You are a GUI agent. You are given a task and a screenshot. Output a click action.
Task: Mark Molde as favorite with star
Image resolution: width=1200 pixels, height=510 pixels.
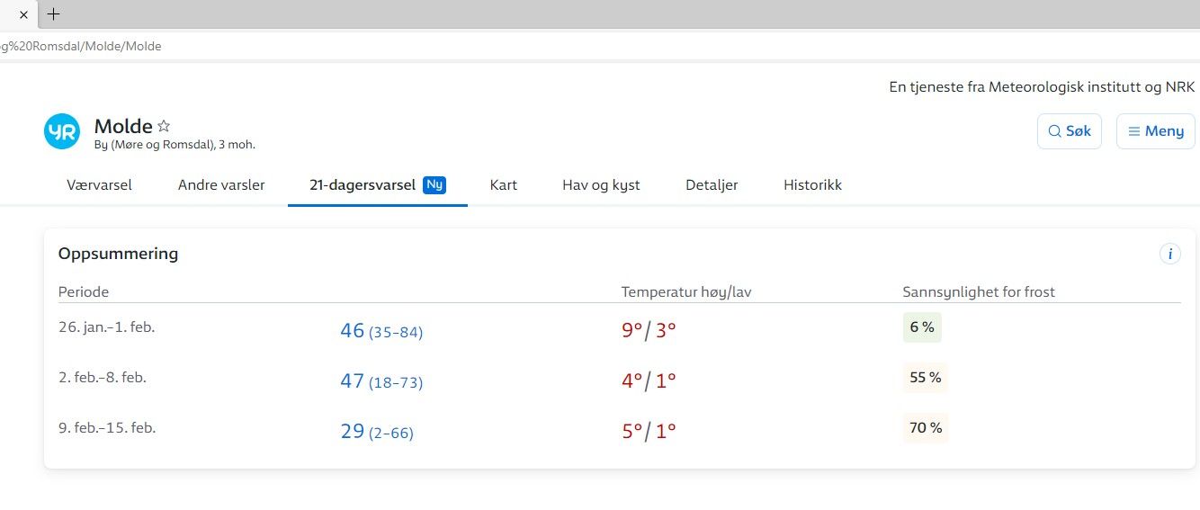[x=164, y=126]
